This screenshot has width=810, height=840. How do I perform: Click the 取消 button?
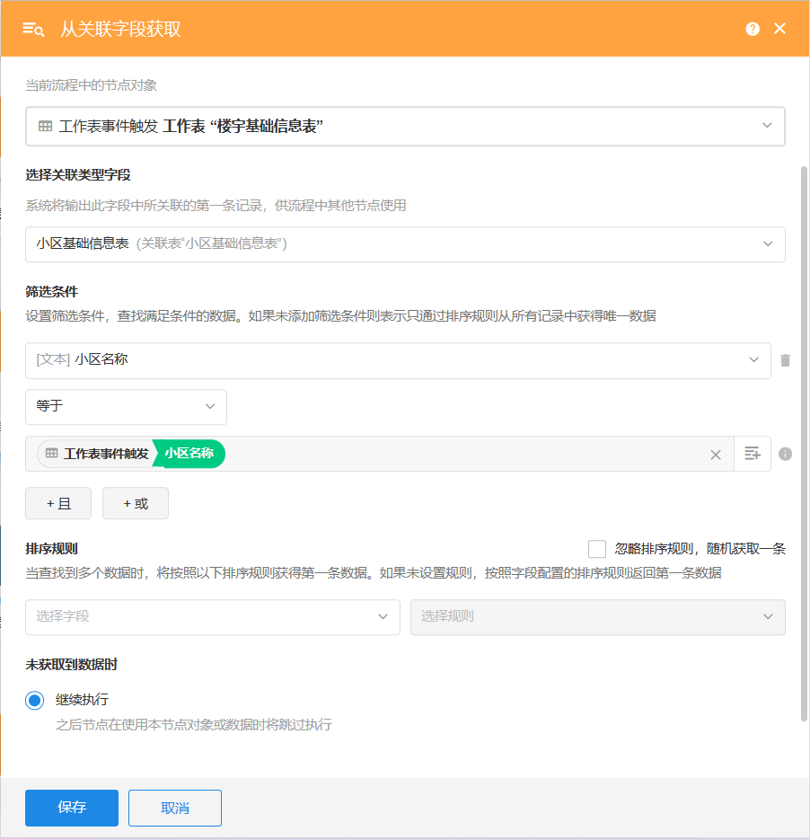(175, 808)
